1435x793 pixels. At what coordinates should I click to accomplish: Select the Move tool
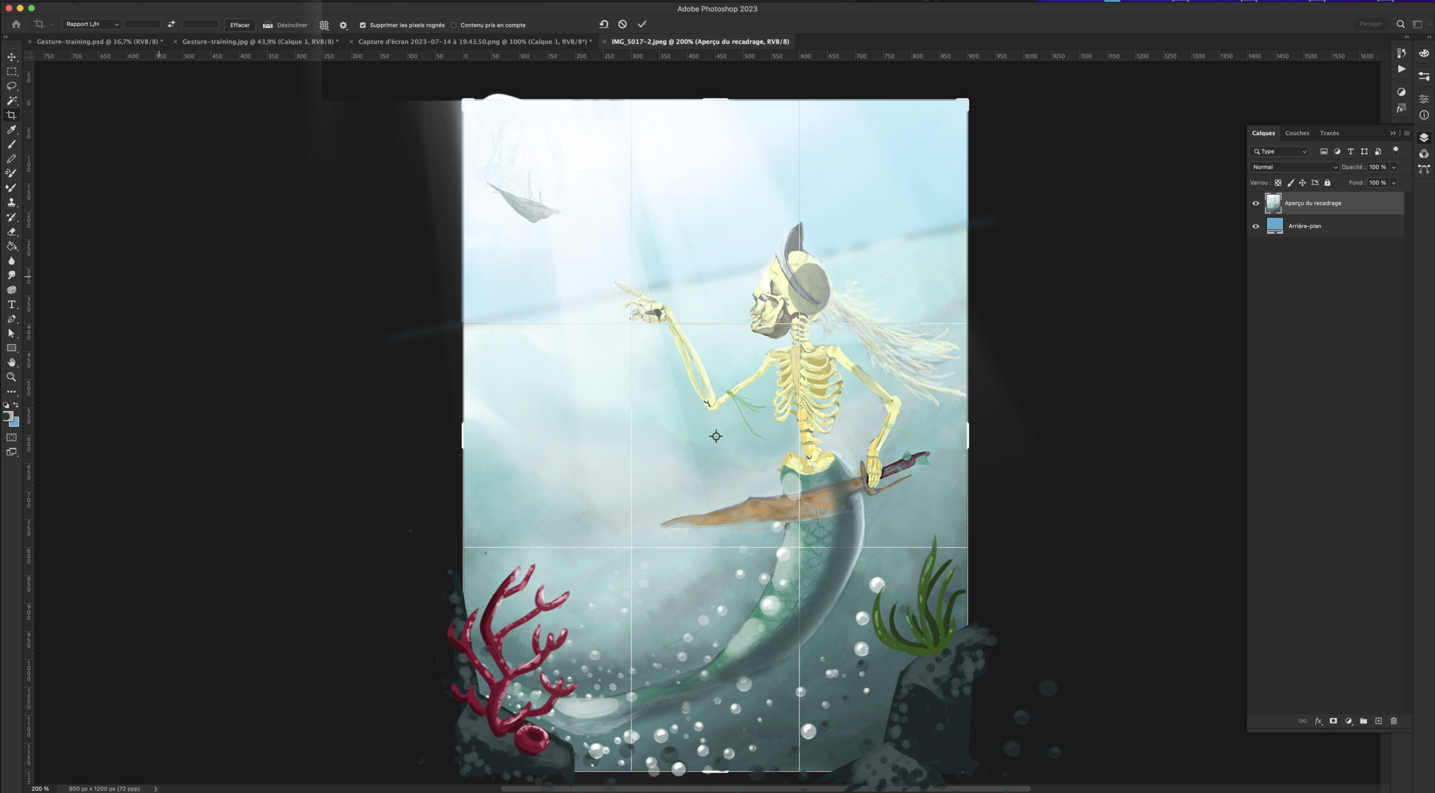pyautogui.click(x=11, y=57)
